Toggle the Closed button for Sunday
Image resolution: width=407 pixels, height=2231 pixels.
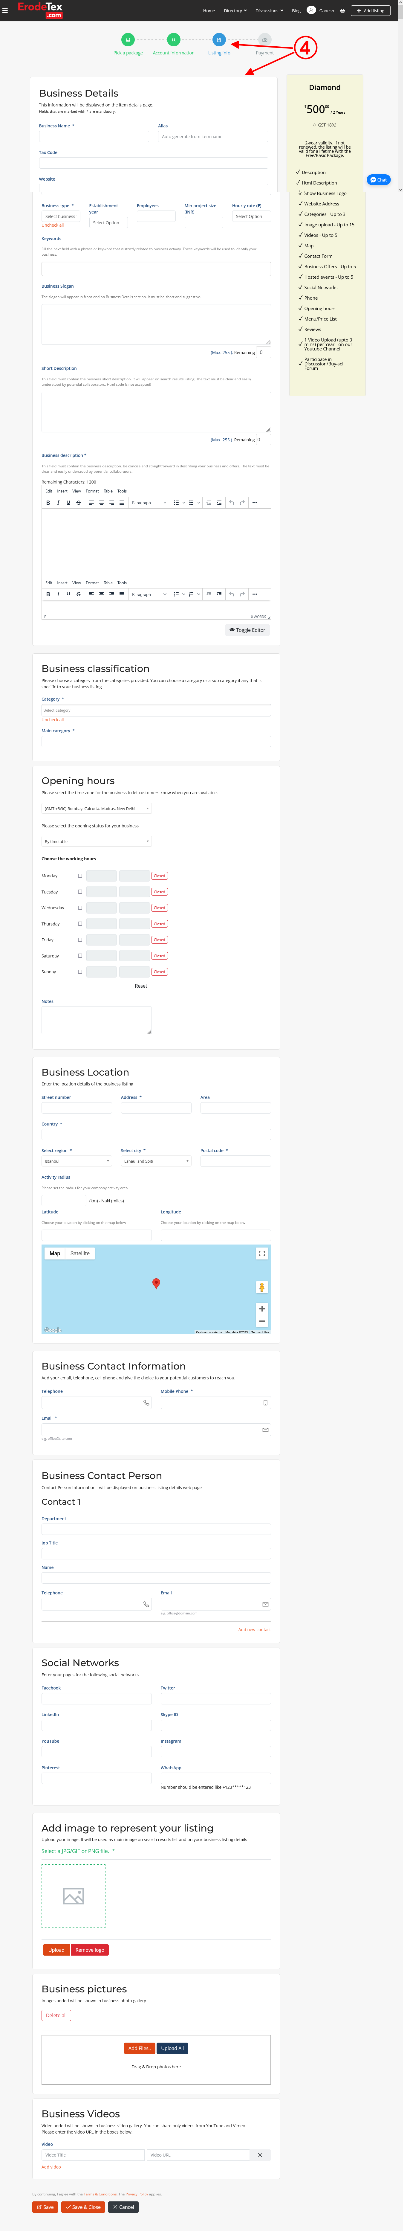click(159, 972)
